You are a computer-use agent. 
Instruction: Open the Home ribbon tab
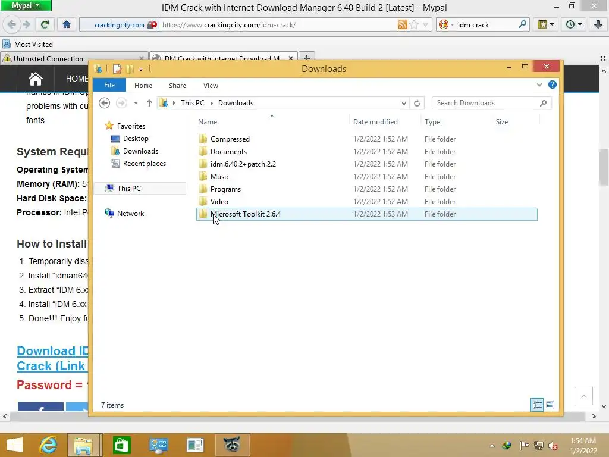(x=143, y=86)
